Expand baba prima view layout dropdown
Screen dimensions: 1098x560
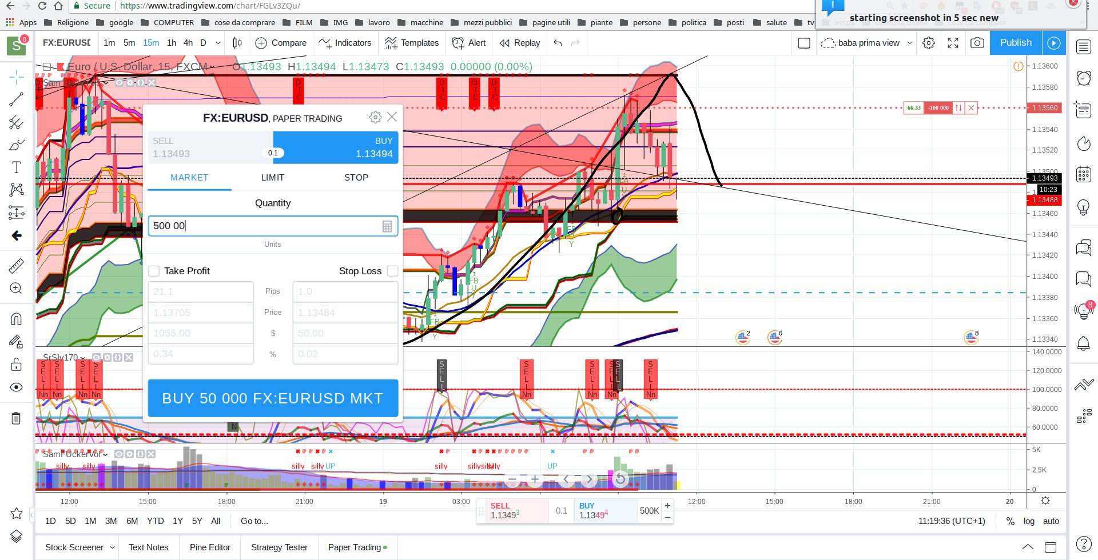(910, 43)
